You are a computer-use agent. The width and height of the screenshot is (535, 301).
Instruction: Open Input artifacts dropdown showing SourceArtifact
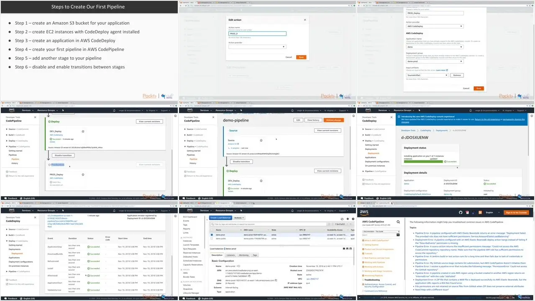427,75
